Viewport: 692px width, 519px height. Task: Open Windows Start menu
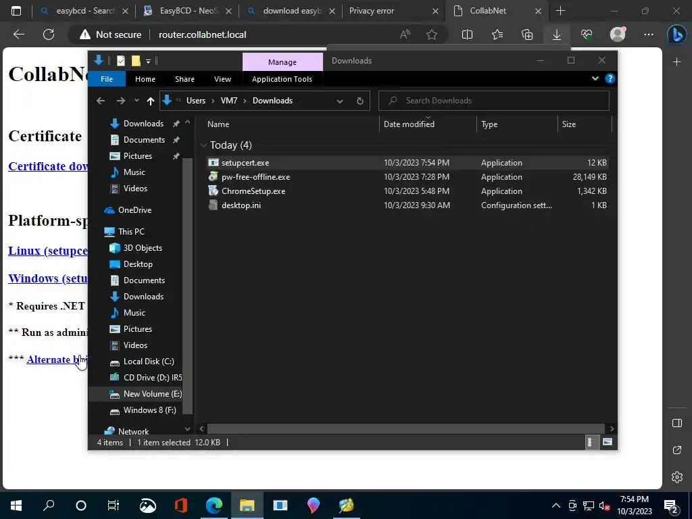click(x=16, y=505)
